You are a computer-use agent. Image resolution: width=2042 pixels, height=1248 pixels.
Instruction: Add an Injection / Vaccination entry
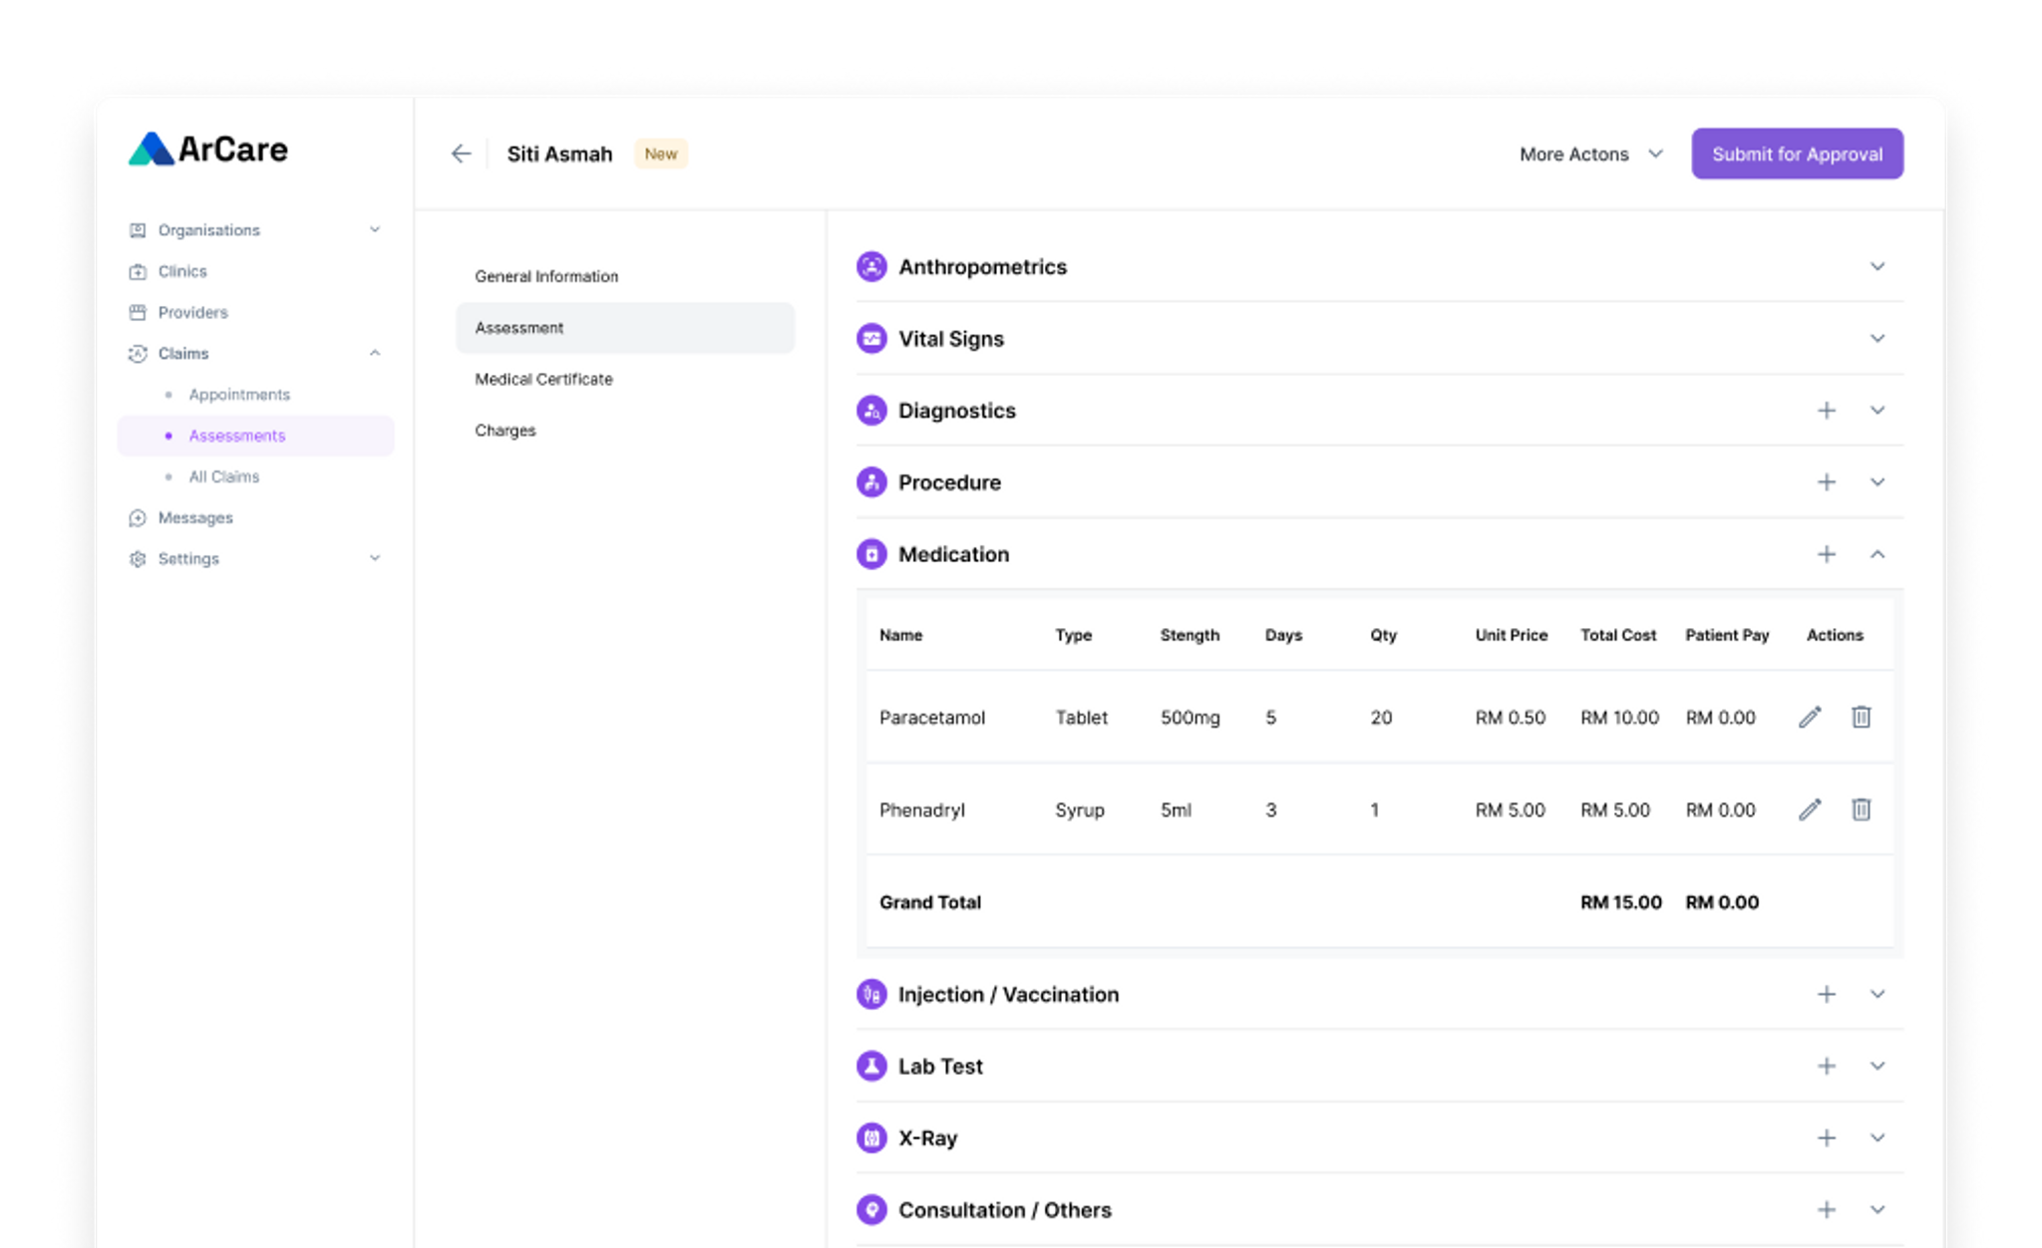1826,995
